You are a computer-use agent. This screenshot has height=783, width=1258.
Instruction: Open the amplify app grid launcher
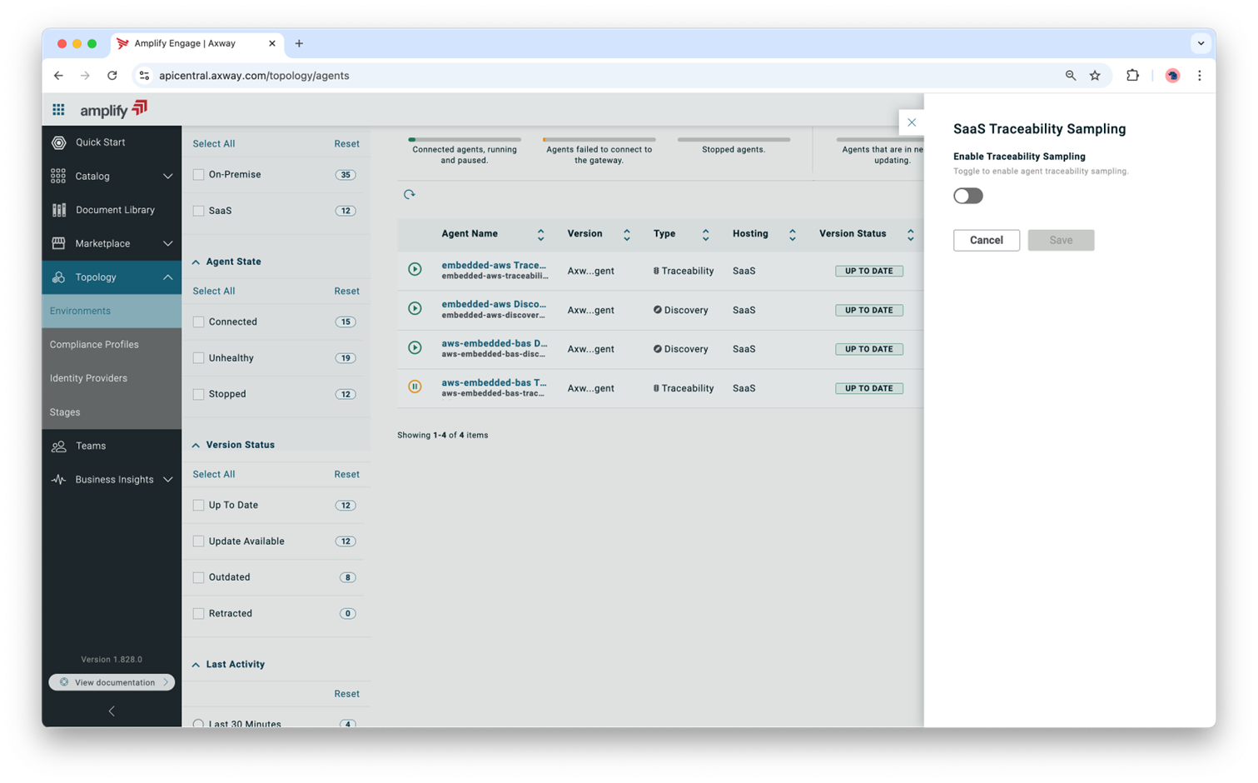click(58, 109)
